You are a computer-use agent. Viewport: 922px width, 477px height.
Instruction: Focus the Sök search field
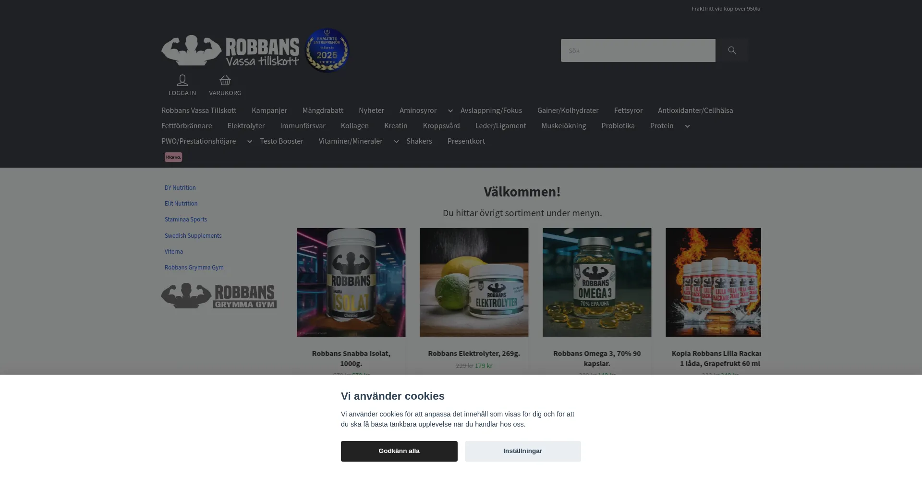click(x=638, y=50)
